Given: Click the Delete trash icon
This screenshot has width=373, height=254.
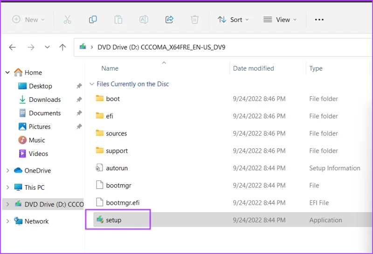Looking at the screenshot, I should point(194,20).
